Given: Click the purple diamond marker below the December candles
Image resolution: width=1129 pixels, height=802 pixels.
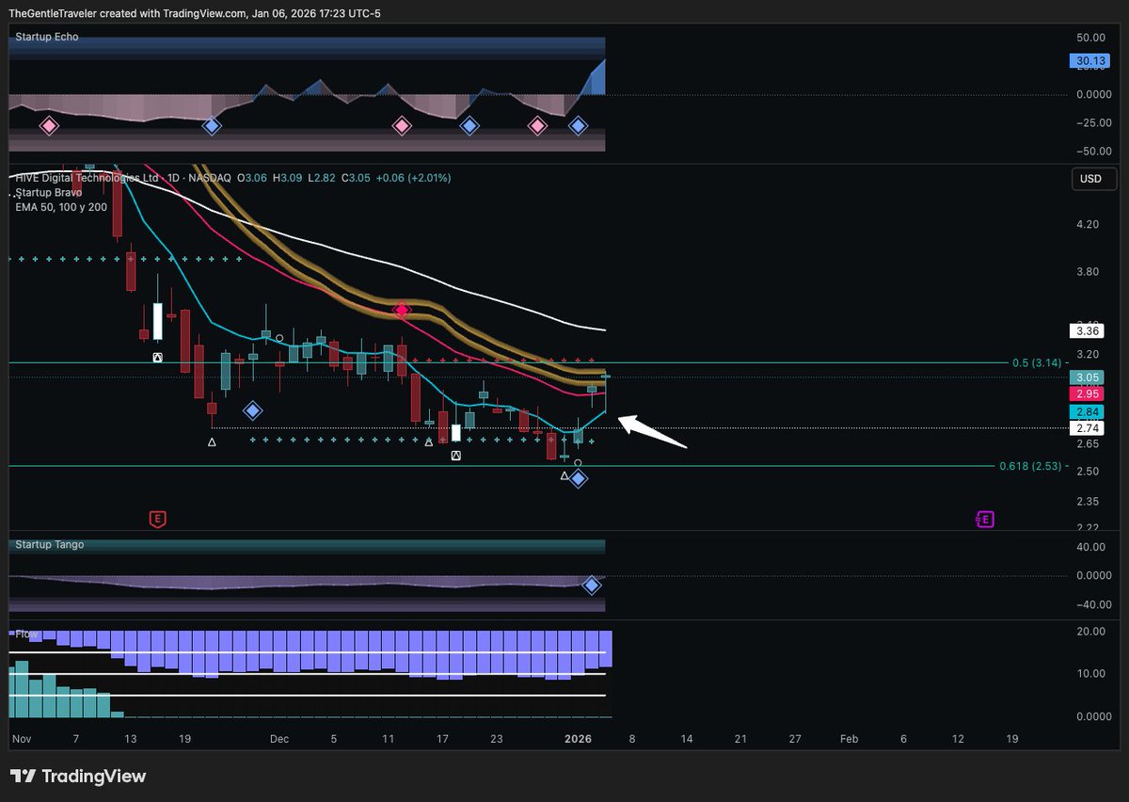Looking at the screenshot, I should tap(252, 409).
